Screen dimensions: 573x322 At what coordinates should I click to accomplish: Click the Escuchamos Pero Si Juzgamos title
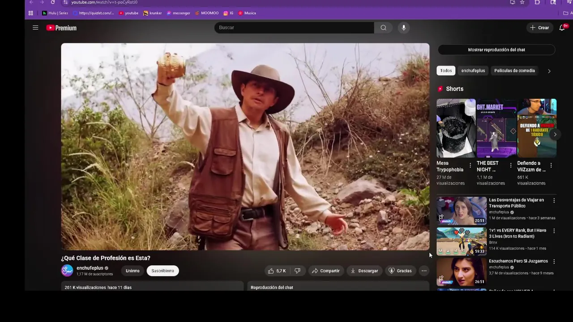[x=518, y=261]
